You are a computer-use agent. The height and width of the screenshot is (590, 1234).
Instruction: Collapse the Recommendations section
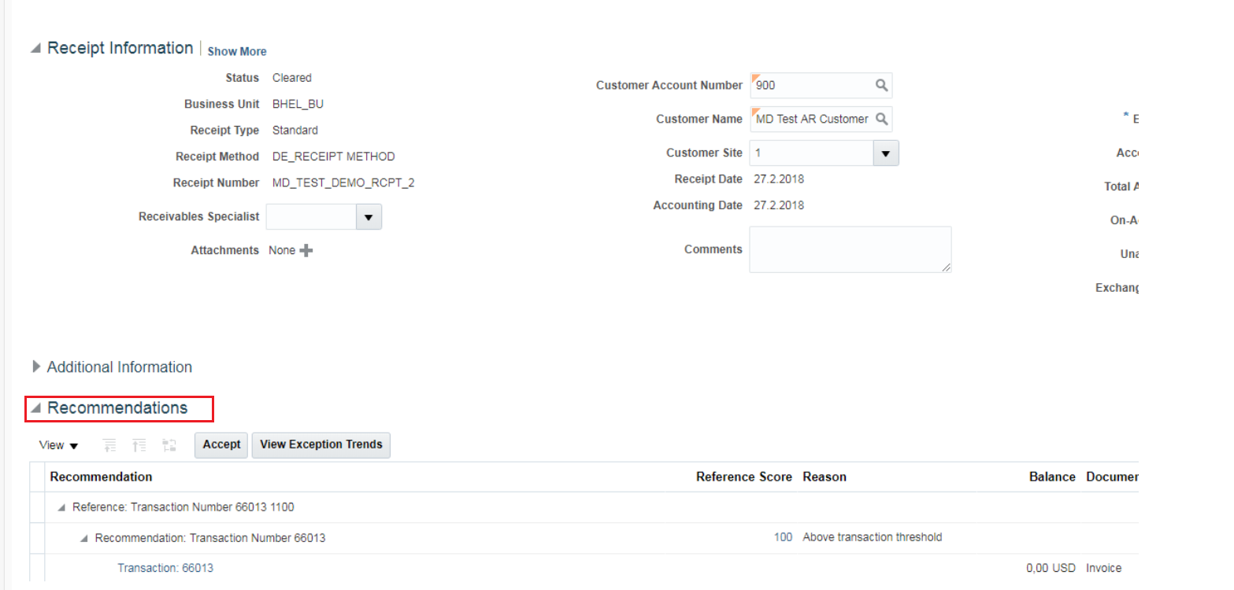(x=35, y=408)
